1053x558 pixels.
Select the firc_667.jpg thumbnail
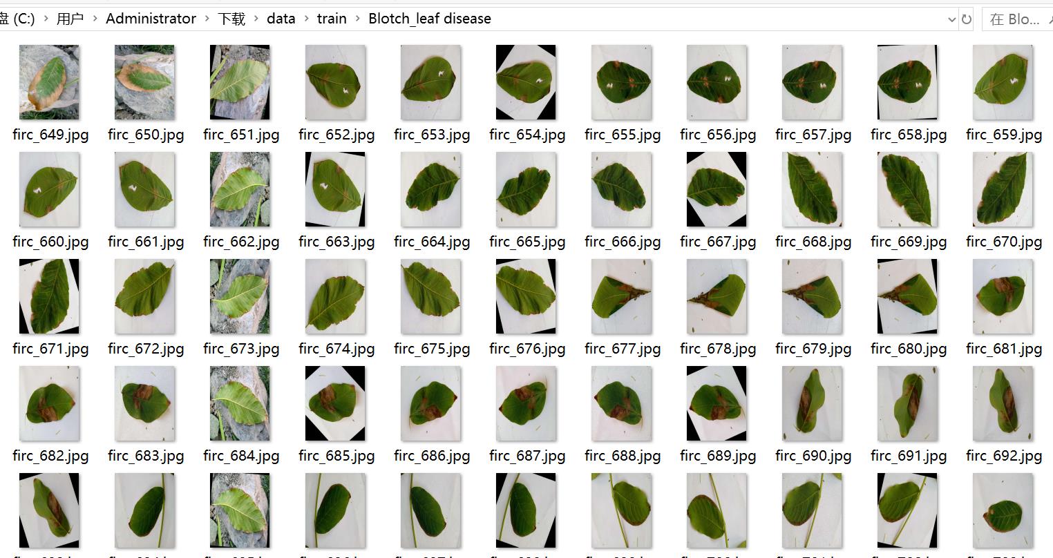[717, 189]
